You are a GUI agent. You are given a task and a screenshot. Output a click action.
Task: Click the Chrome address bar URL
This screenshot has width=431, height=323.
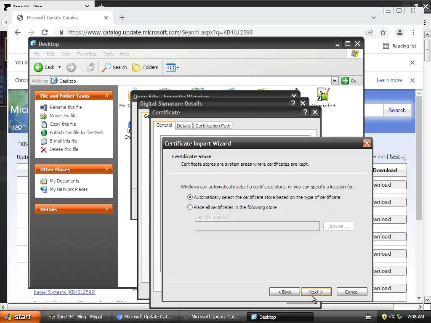click(160, 32)
